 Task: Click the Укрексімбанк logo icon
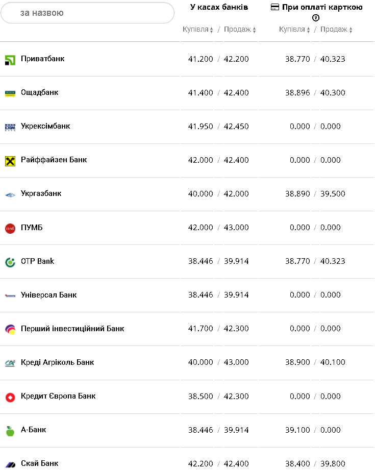pyautogui.click(x=10, y=127)
